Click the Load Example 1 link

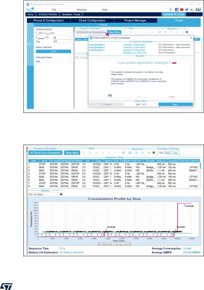pyautogui.click(x=96, y=45)
